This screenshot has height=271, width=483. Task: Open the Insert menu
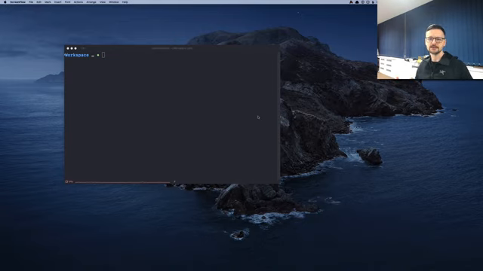[57, 2]
